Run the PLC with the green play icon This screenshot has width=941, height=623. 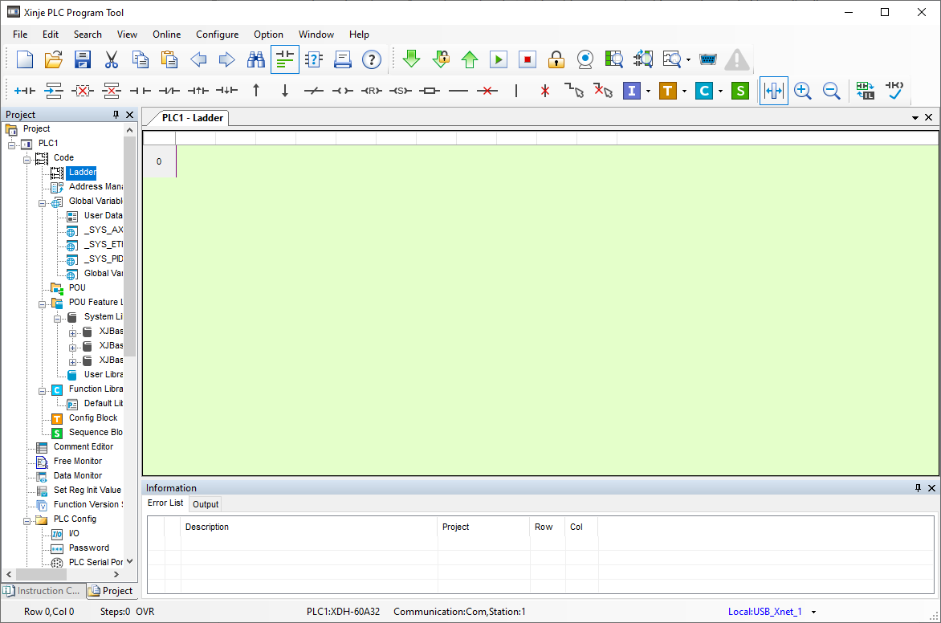[498, 59]
